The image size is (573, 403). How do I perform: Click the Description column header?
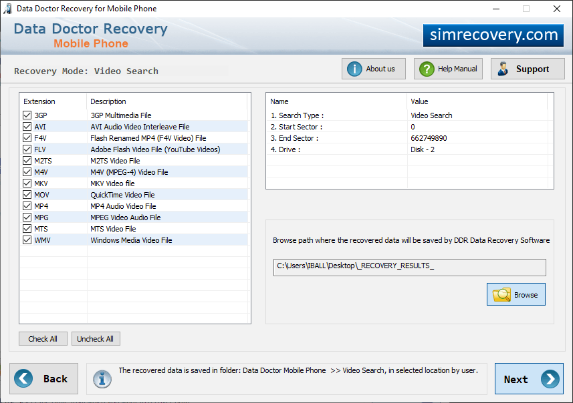click(167, 101)
